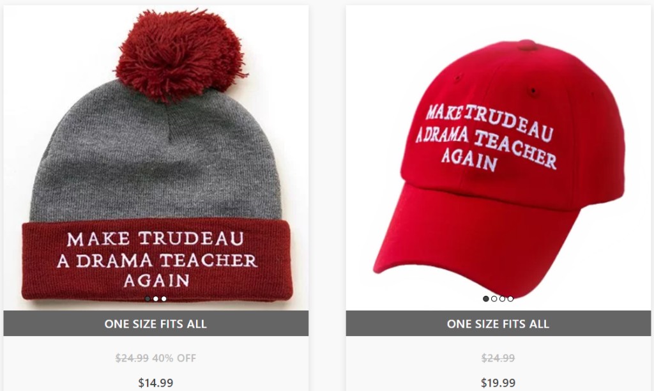Click the red pom-pom on the beanie

tap(180, 54)
